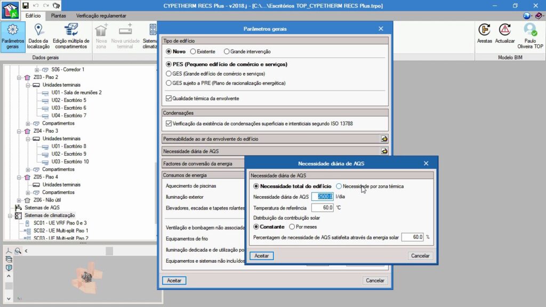Toggle Qualidade térmica da envolvente checkbox

tap(169, 99)
